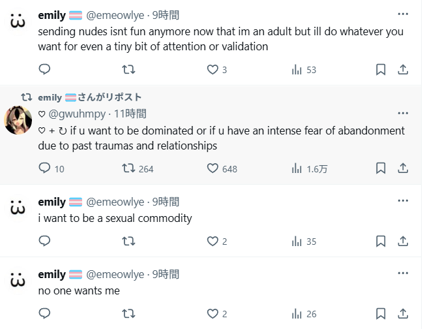Open the @gwuhmpy handle link
This screenshot has height=329, width=425.
(x=77, y=114)
